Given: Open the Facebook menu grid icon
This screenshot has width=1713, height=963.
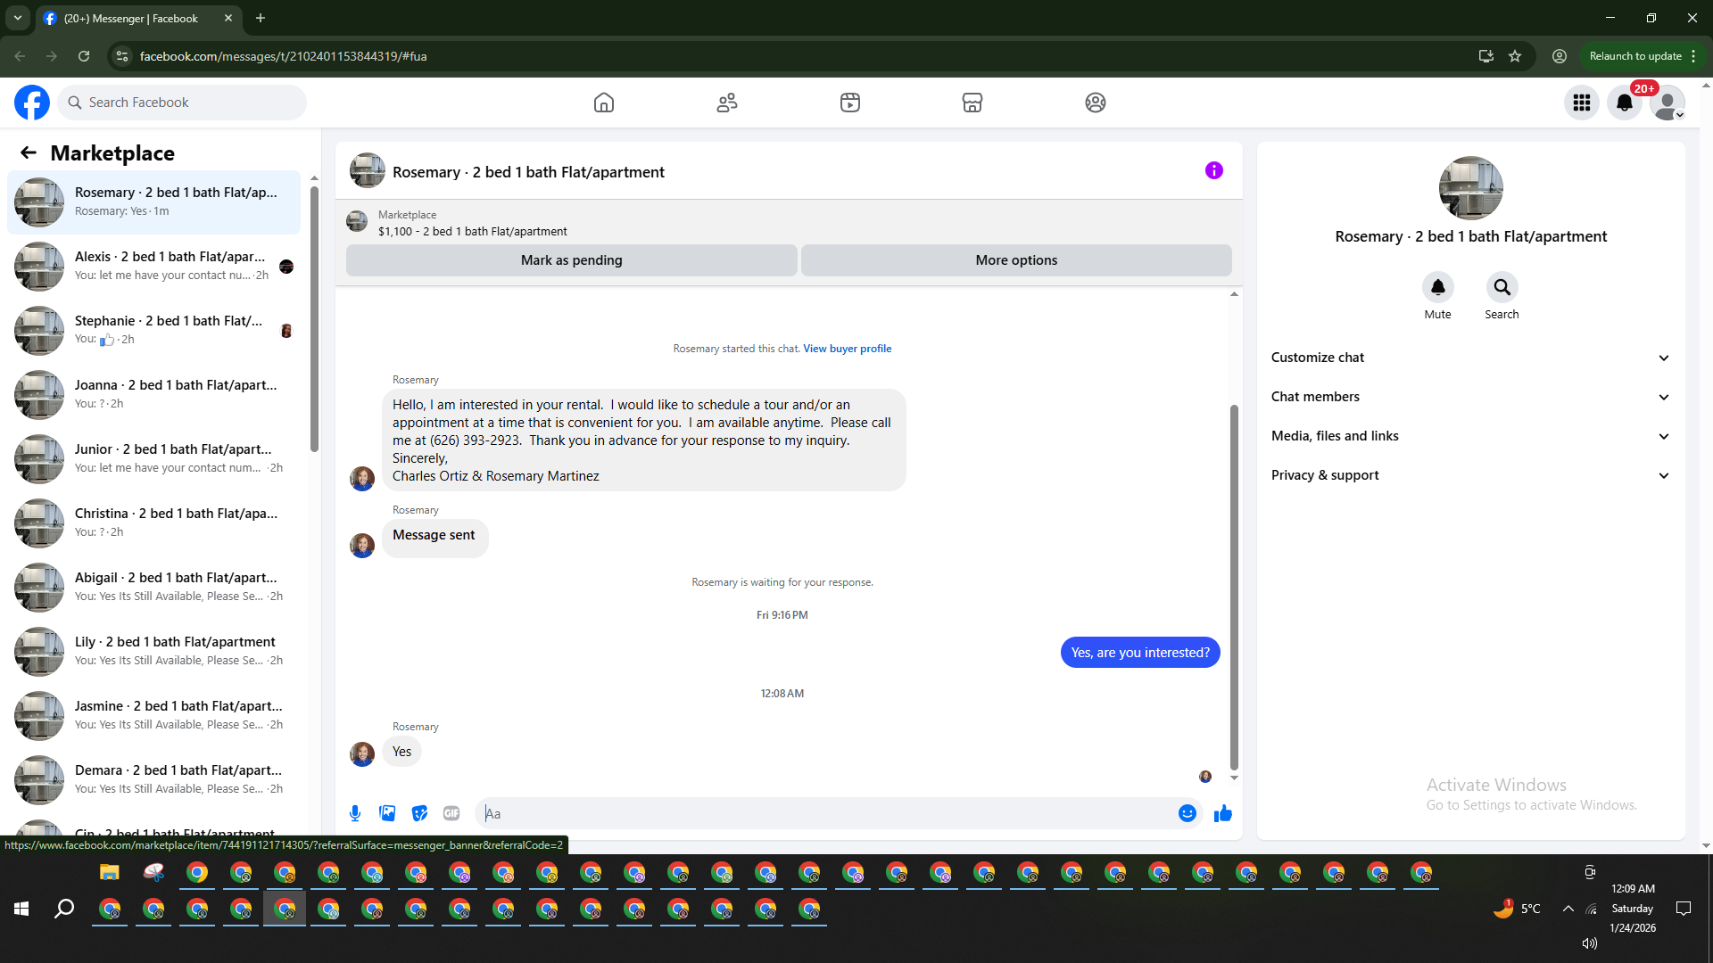Looking at the screenshot, I should (1582, 103).
